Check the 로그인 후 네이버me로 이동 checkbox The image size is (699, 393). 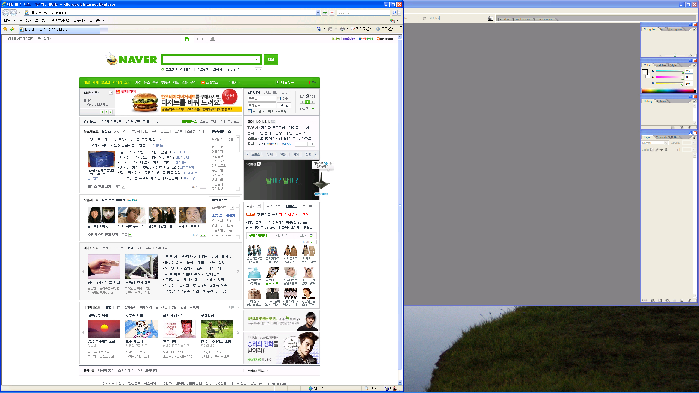pyautogui.click(x=250, y=111)
